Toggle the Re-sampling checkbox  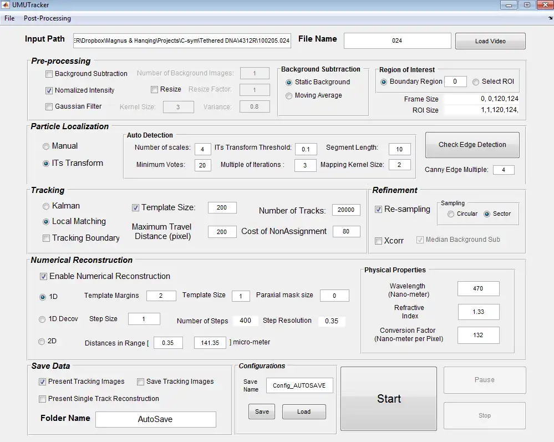click(378, 210)
